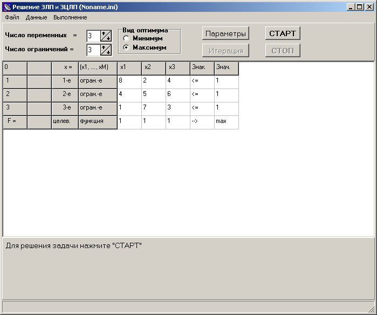Click the window resize grip
The height and width of the screenshot is (315, 377).
pos(372,310)
